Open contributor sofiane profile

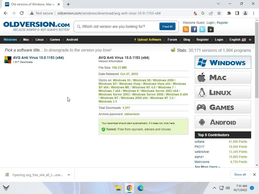click(199, 142)
